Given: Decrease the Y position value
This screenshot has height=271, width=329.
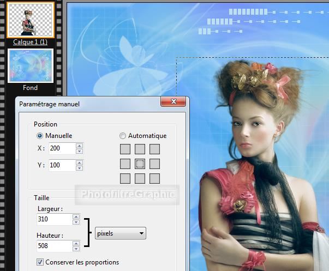Looking at the screenshot, I should [x=79, y=168].
